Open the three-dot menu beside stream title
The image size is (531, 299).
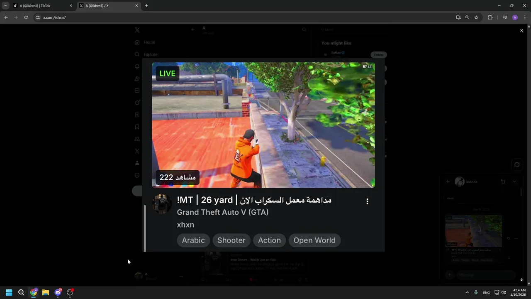coord(367,201)
